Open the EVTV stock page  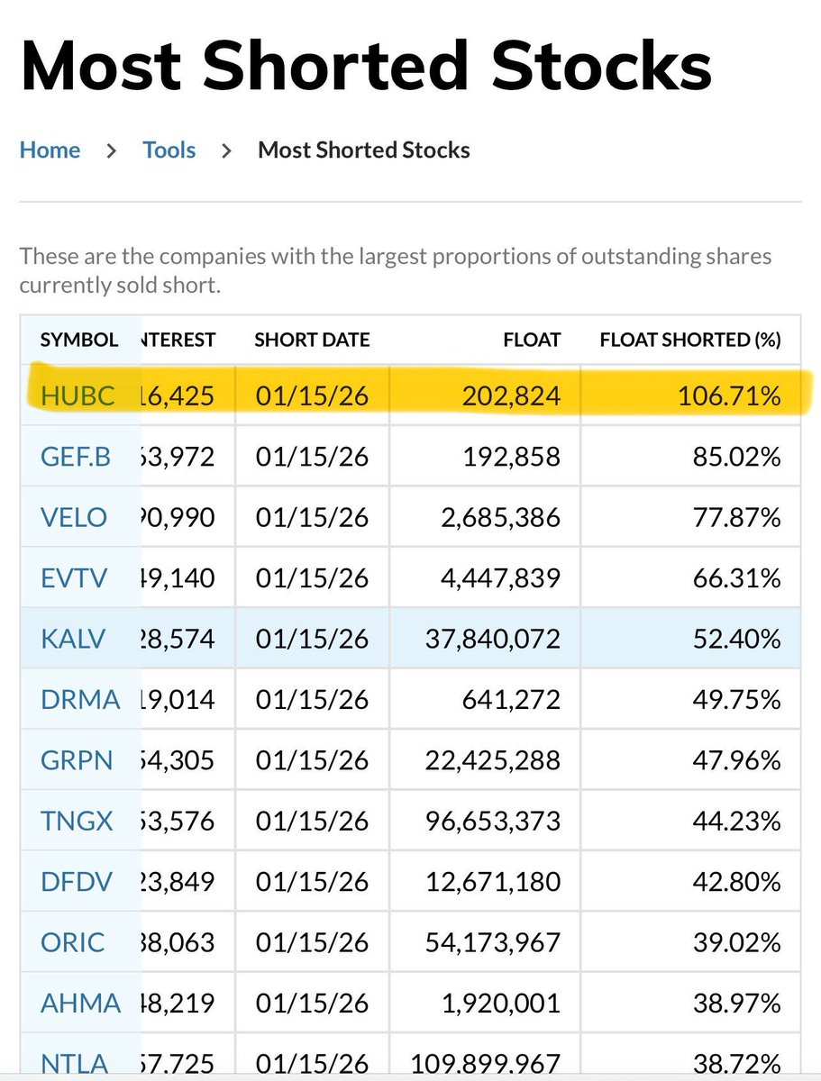pos(74,578)
